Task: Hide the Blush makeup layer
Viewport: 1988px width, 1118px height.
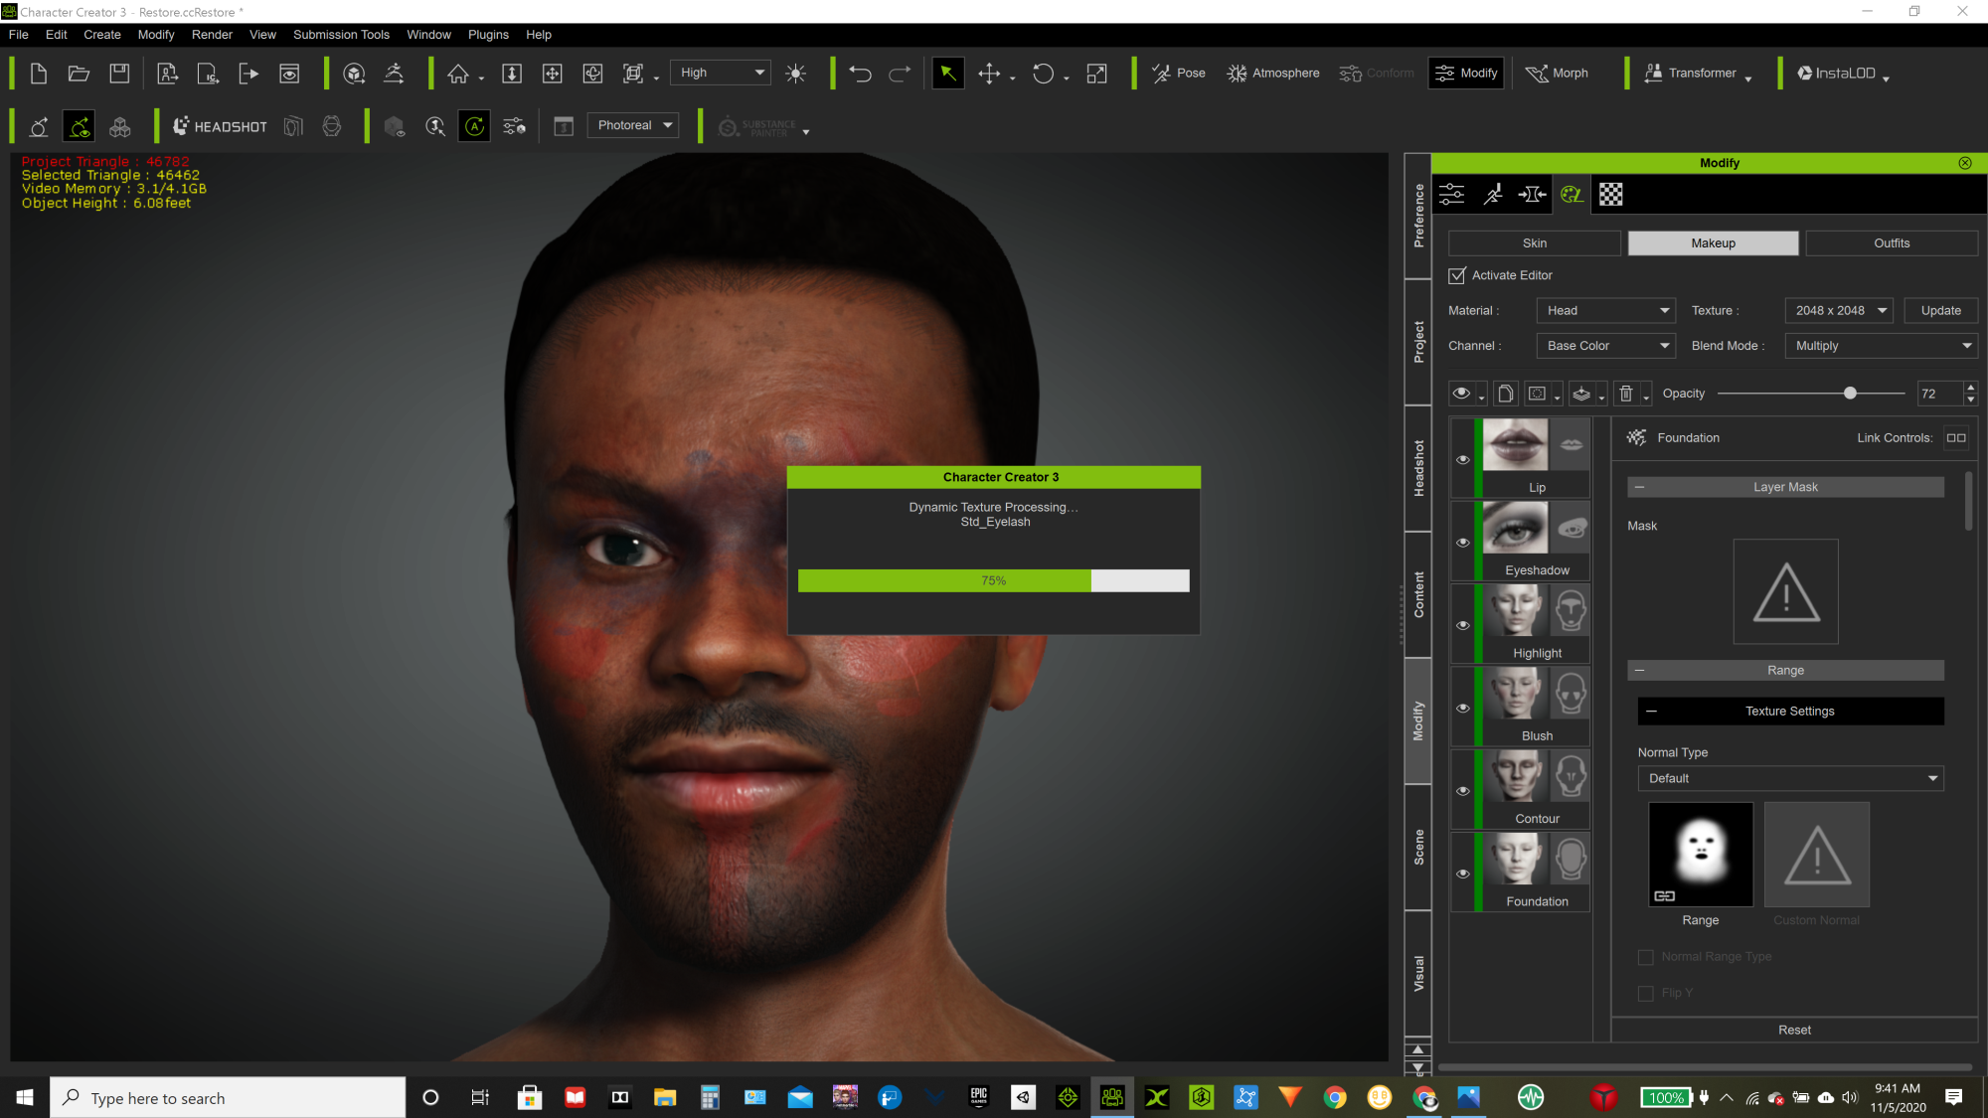Action: coord(1462,709)
